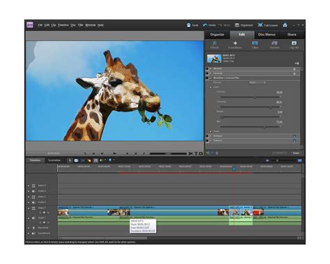
Task: Switch to the Share tab
Action: point(292,35)
